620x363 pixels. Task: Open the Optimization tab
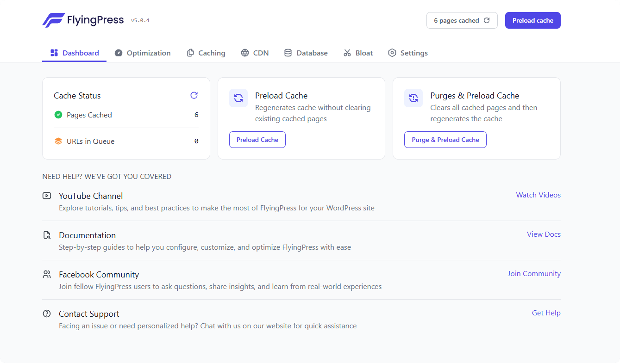pyautogui.click(x=143, y=53)
